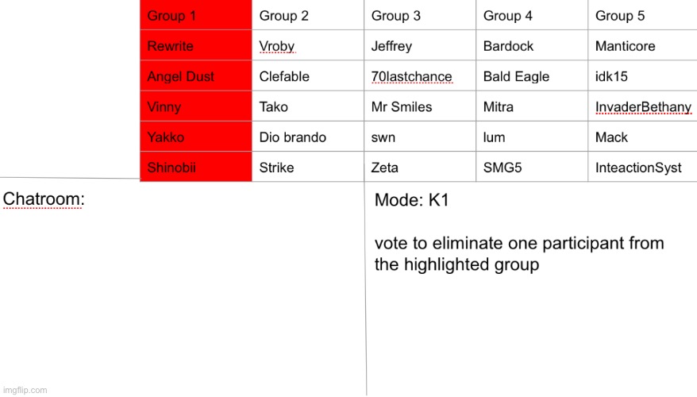Select the Angel Dust cell
This screenshot has height=397, width=697.
(x=196, y=76)
